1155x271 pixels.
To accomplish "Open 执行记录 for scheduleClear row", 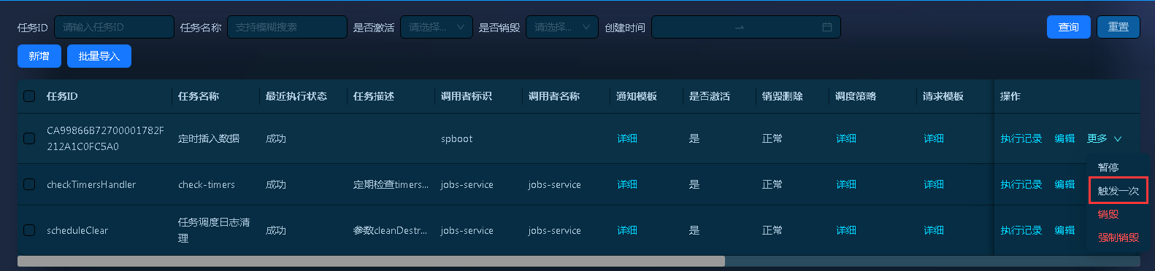I will click(1021, 230).
